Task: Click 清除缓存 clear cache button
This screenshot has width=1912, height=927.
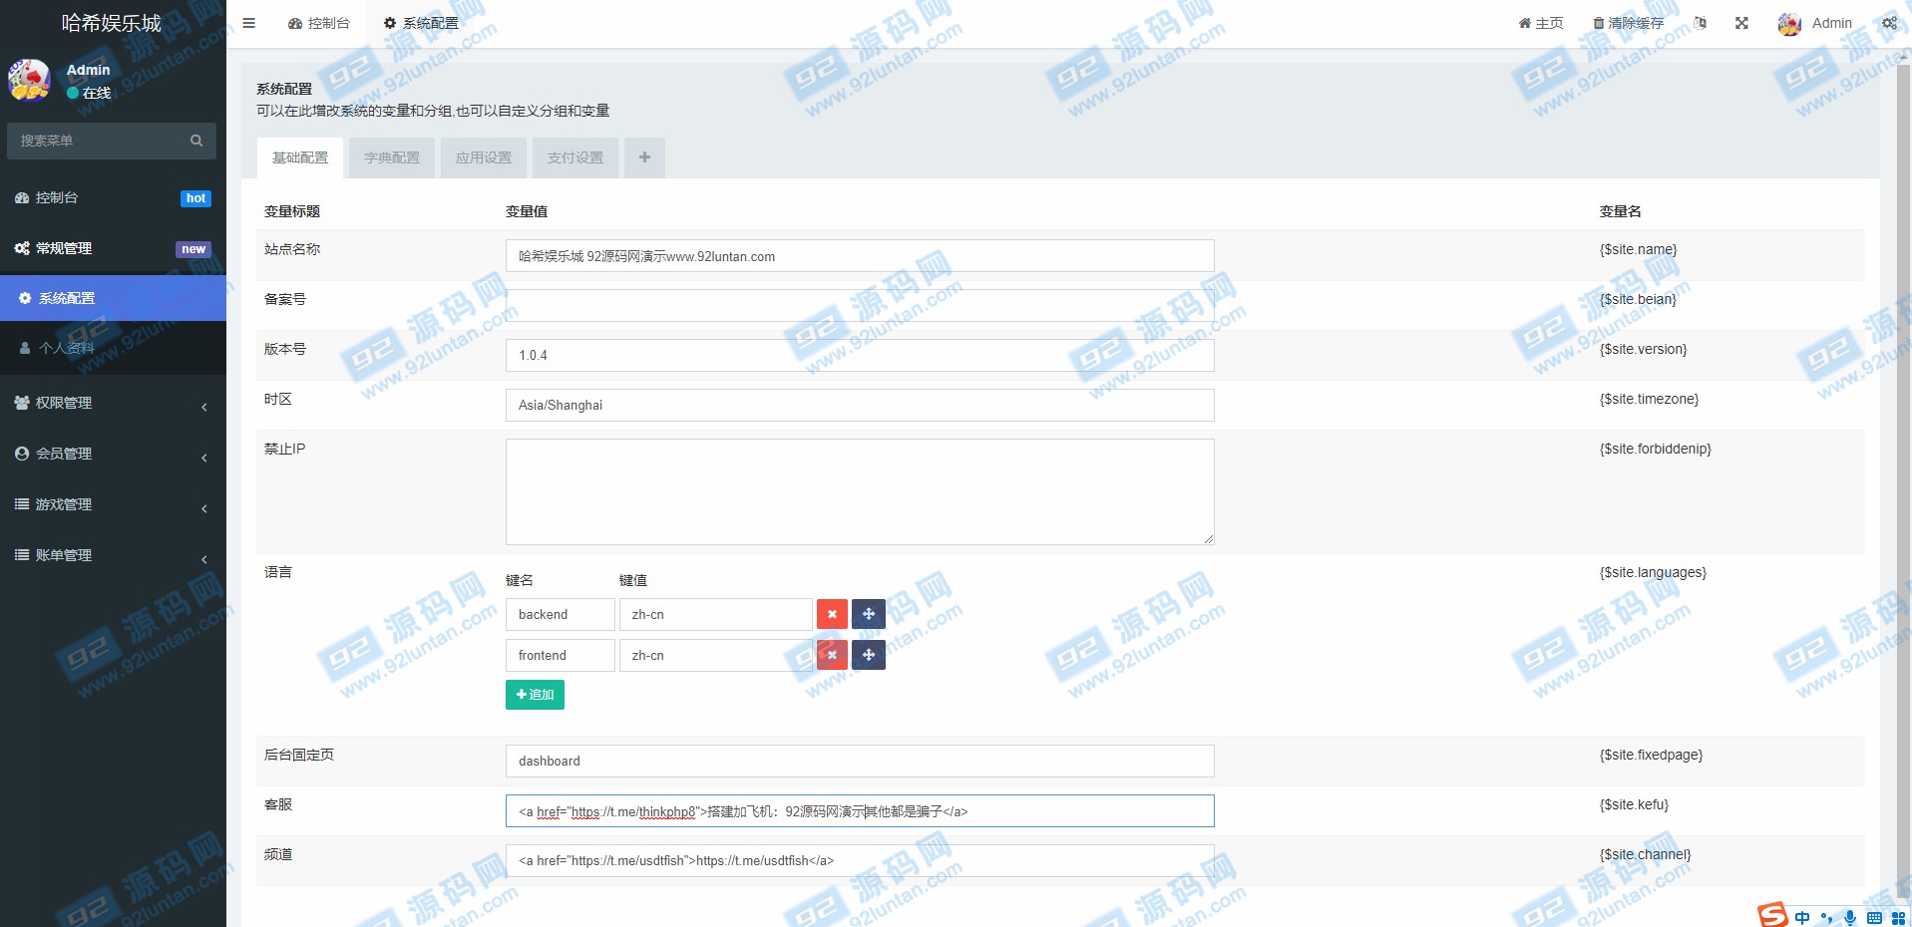Action: [x=1628, y=23]
